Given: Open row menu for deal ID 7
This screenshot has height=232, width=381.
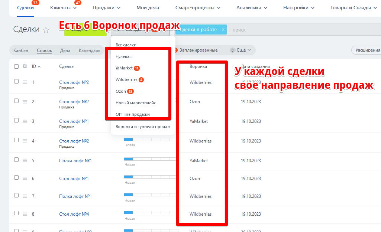Looking at the screenshot, I should 25,196.
